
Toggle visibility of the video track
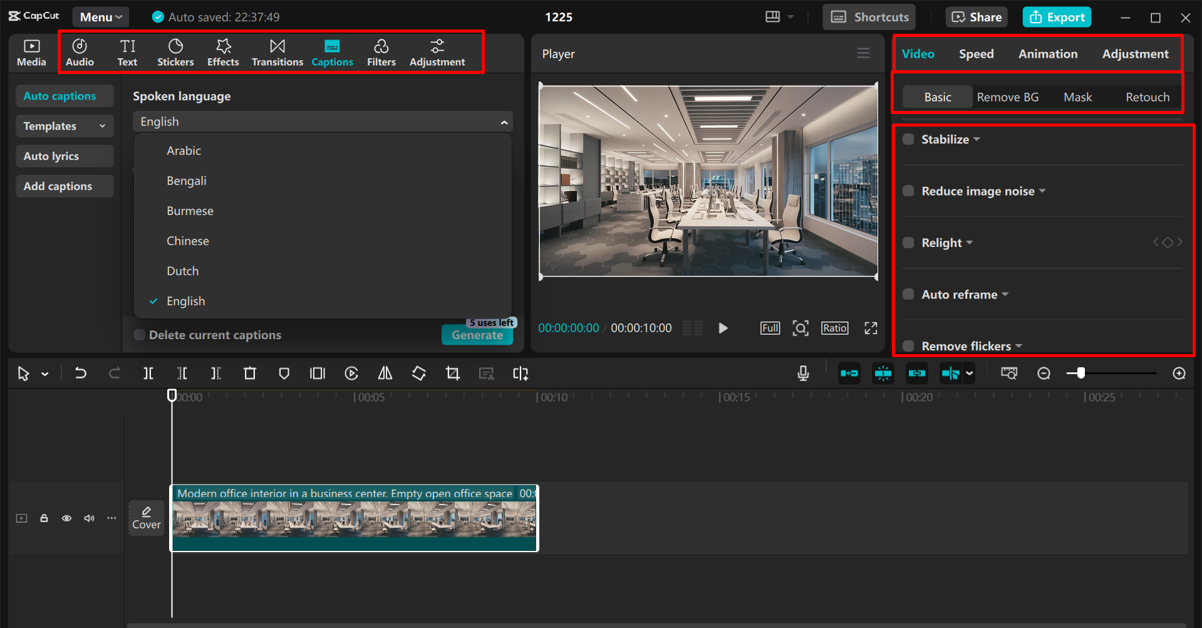point(66,518)
